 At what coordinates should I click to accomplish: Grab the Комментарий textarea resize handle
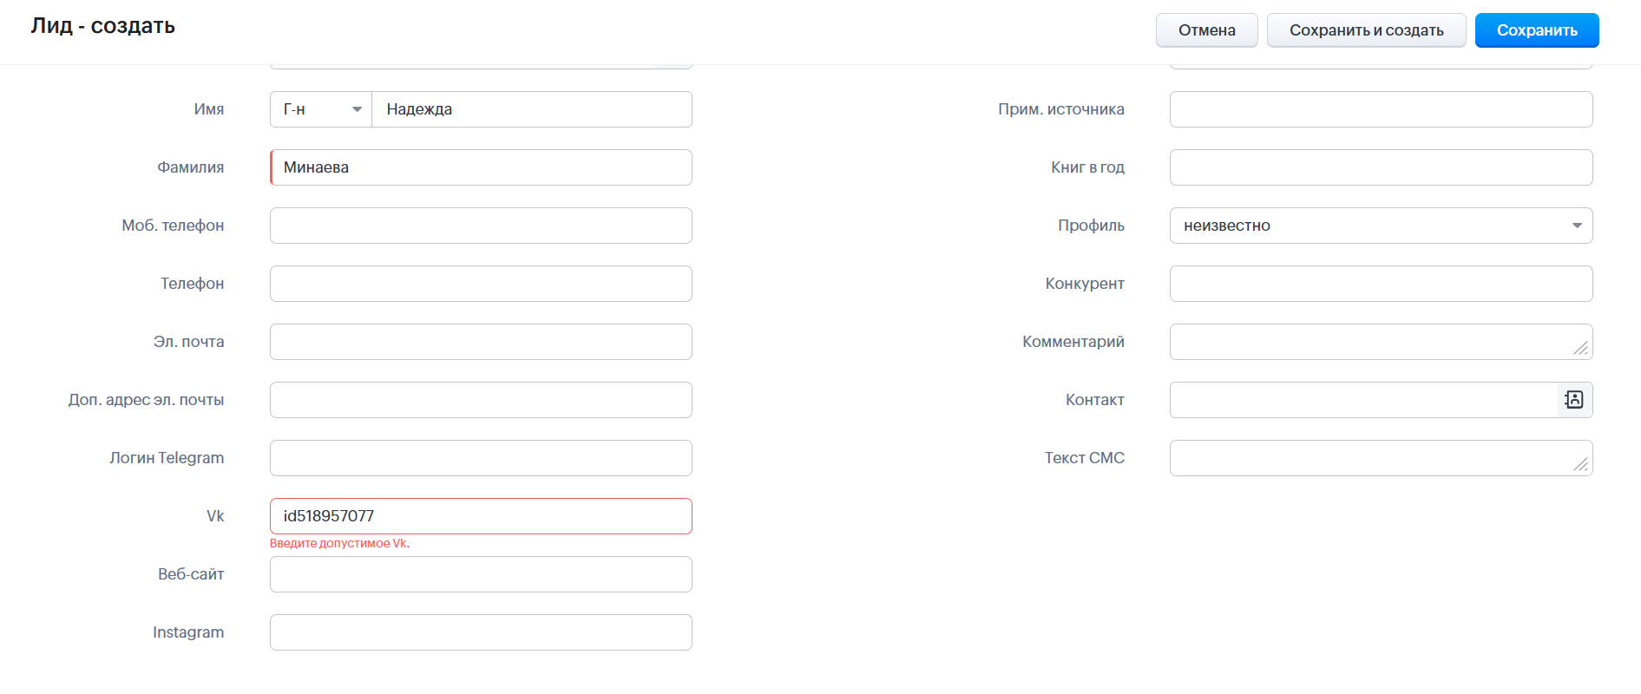(x=1581, y=348)
